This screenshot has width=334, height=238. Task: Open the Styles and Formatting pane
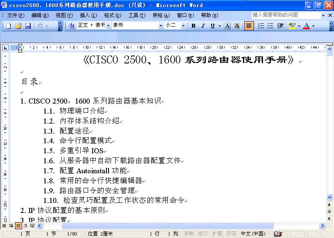tap(71, 26)
